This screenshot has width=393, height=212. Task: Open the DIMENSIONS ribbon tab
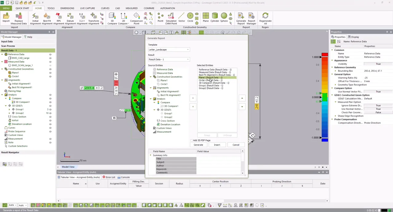pyautogui.click(x=67, y=8)
